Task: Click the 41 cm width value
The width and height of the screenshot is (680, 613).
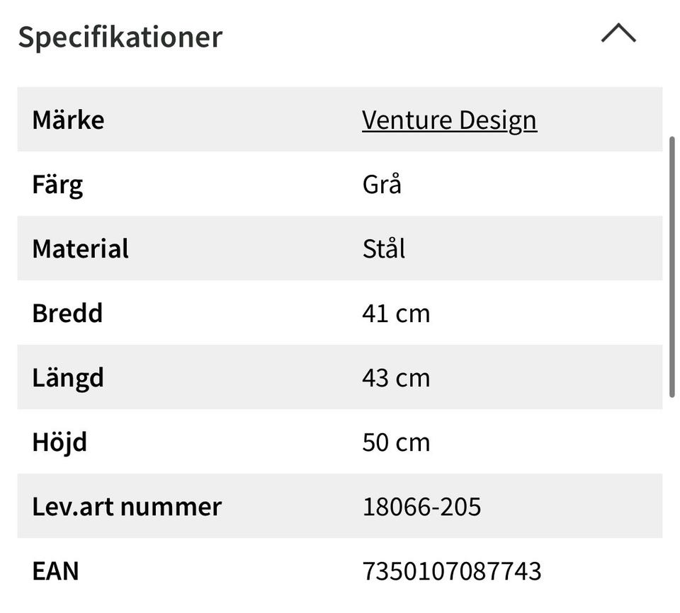Action: pos(396,314)
